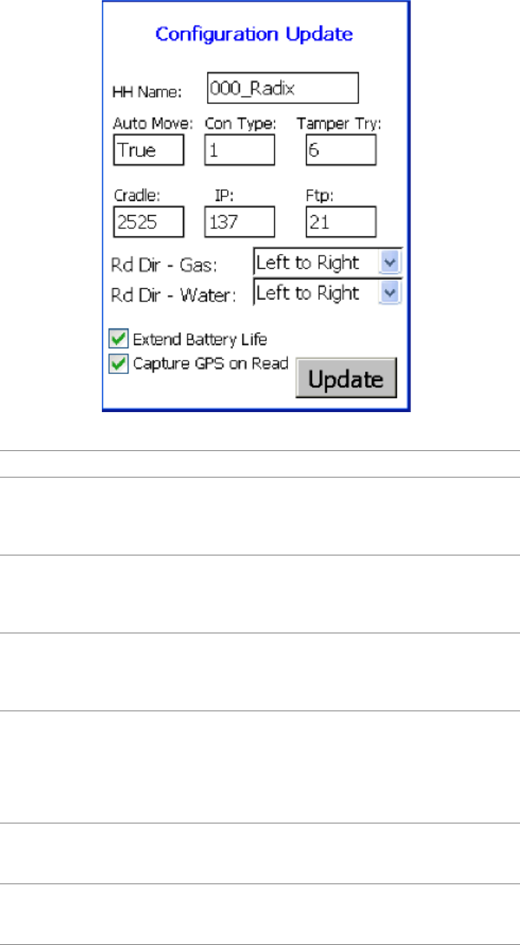Click the Cradle field showing 2525
Screen dimensions: 520x945
click(x=149, y=221)
